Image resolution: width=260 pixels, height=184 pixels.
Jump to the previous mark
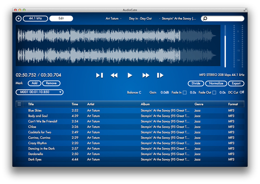click(x=100, y=75)
